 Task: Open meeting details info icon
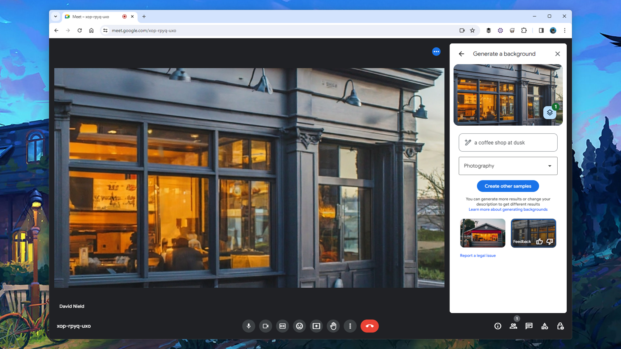click(498, 326)
